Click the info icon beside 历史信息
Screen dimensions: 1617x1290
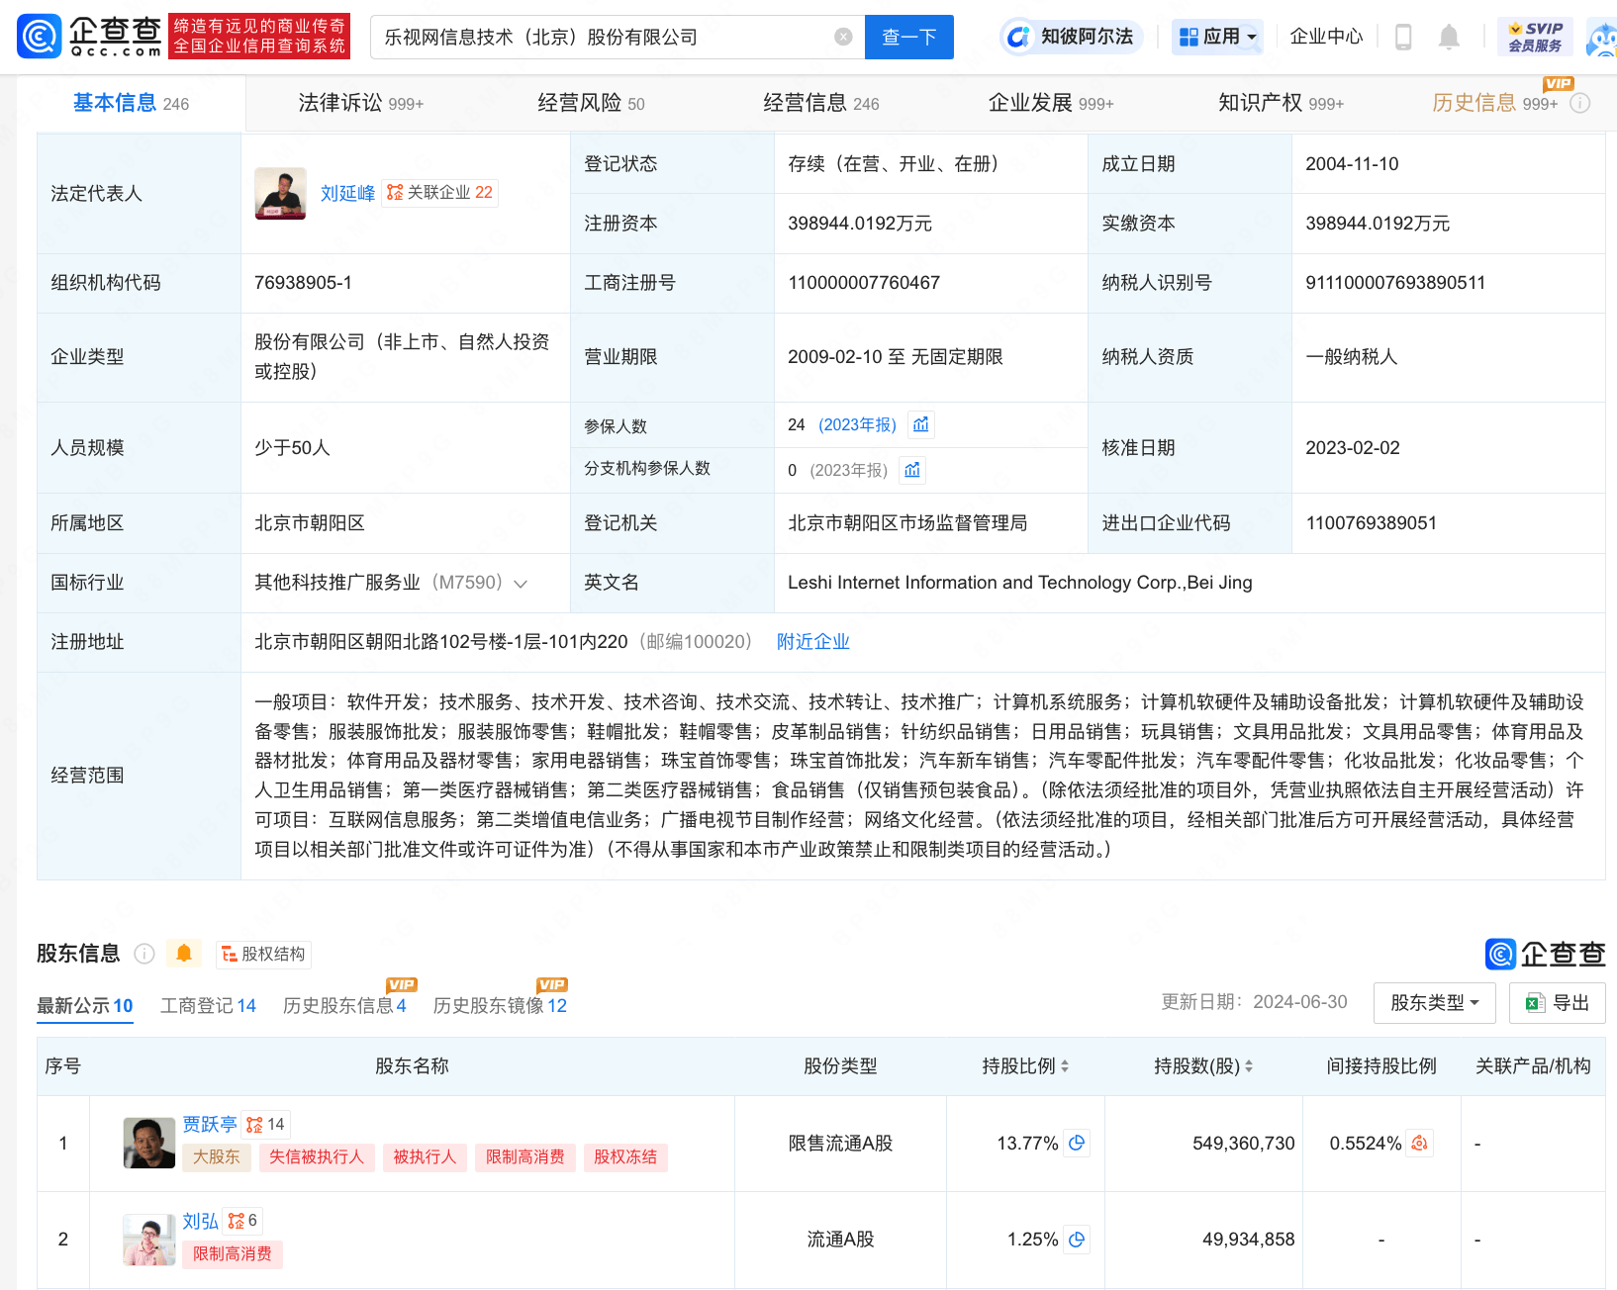coord(1580,103)
